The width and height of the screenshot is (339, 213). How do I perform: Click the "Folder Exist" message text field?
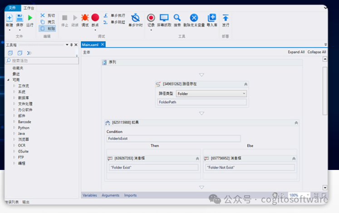click(153, 168)
